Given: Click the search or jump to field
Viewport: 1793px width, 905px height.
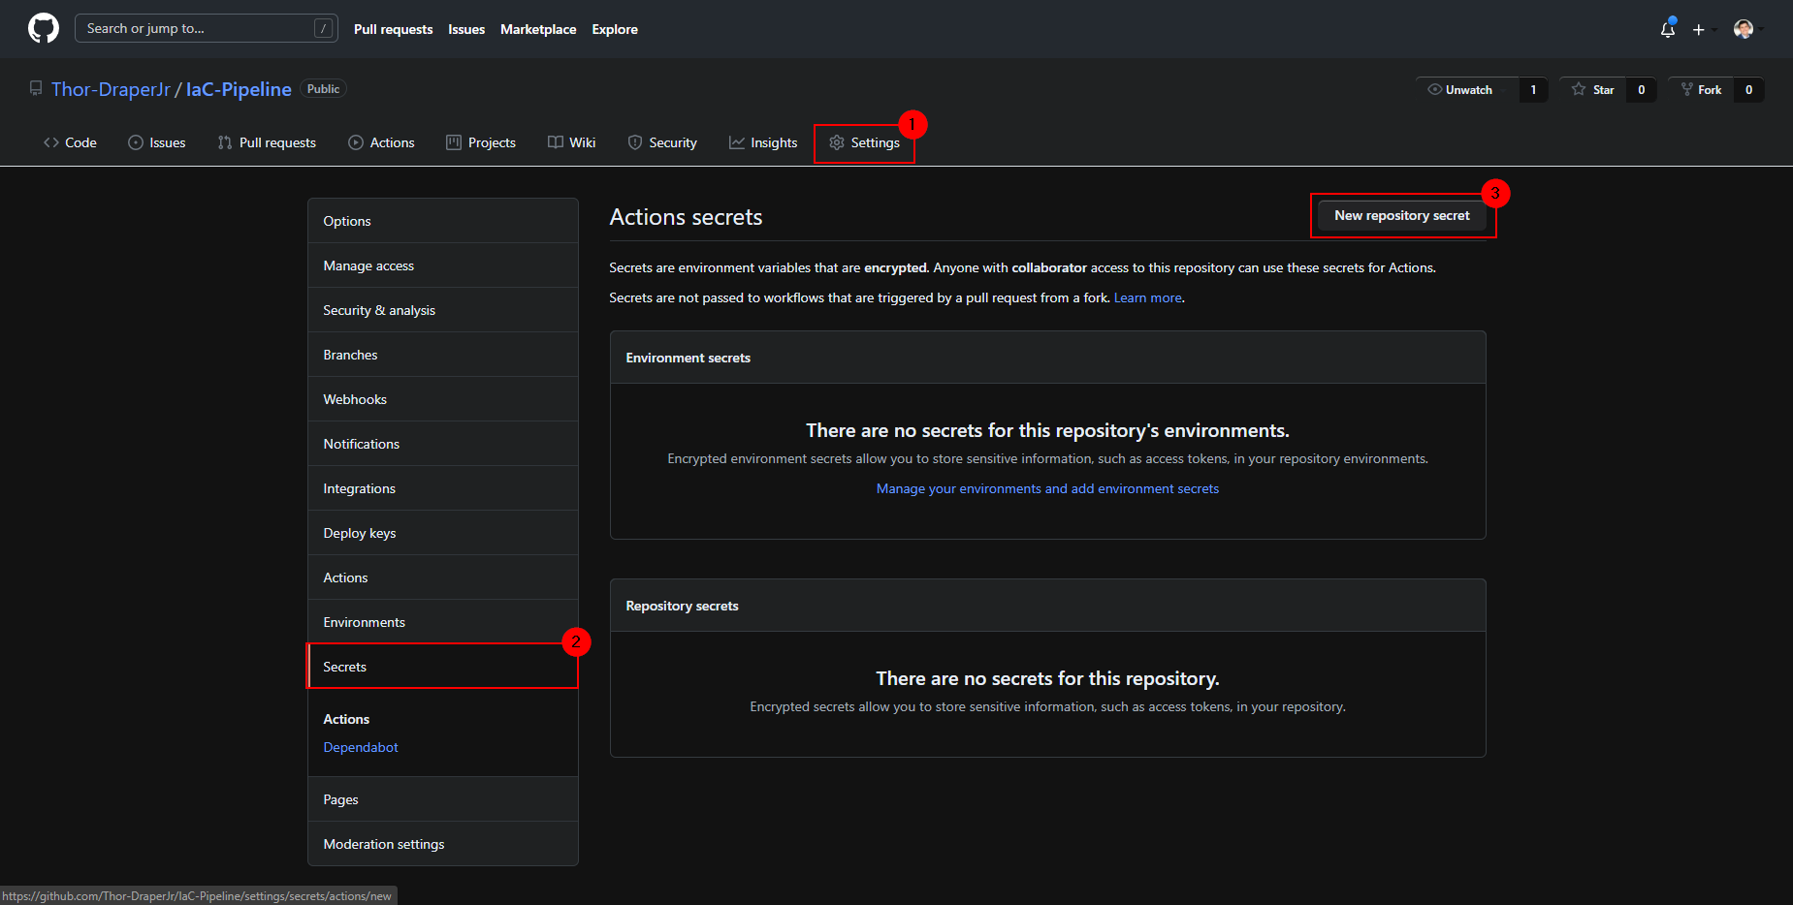Looking at the screenshot, I should [207, 28].
